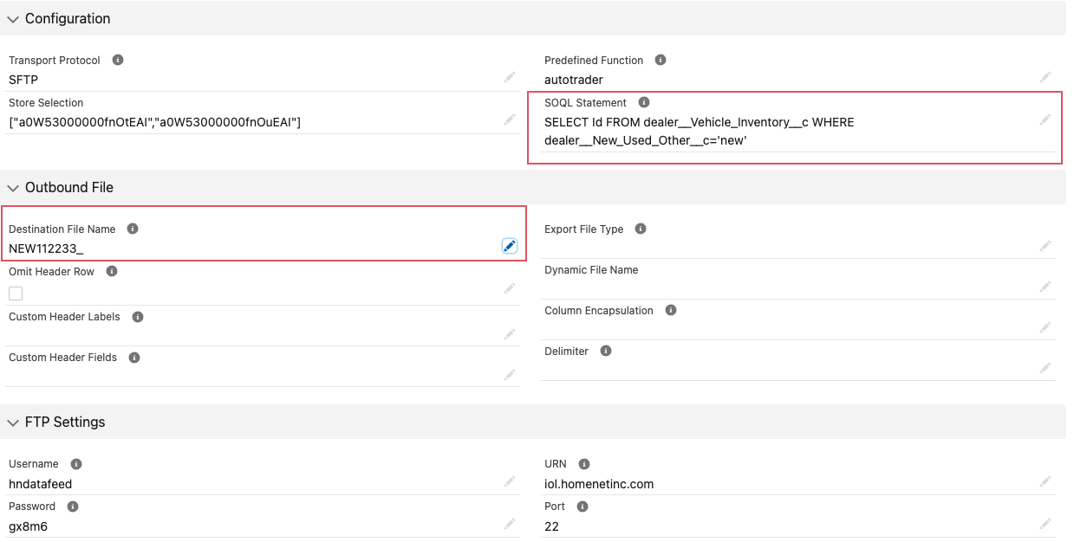Collapse the FTP Settings section chevron
1074x542 pixels.
13,423
